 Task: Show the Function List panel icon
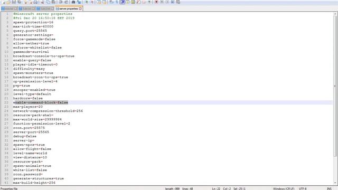[x=138, y=2]
